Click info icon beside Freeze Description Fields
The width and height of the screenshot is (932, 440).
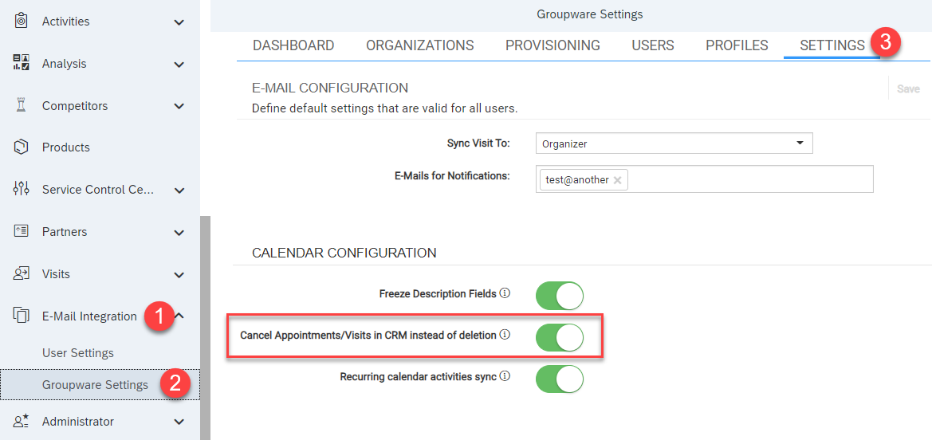click(x=505, y=293)
